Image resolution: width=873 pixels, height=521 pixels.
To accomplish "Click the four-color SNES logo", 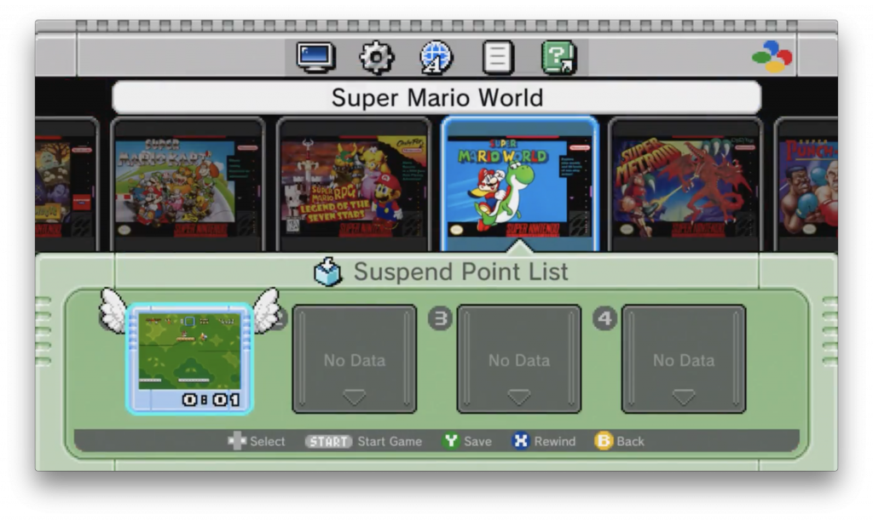I will (772, 58).
